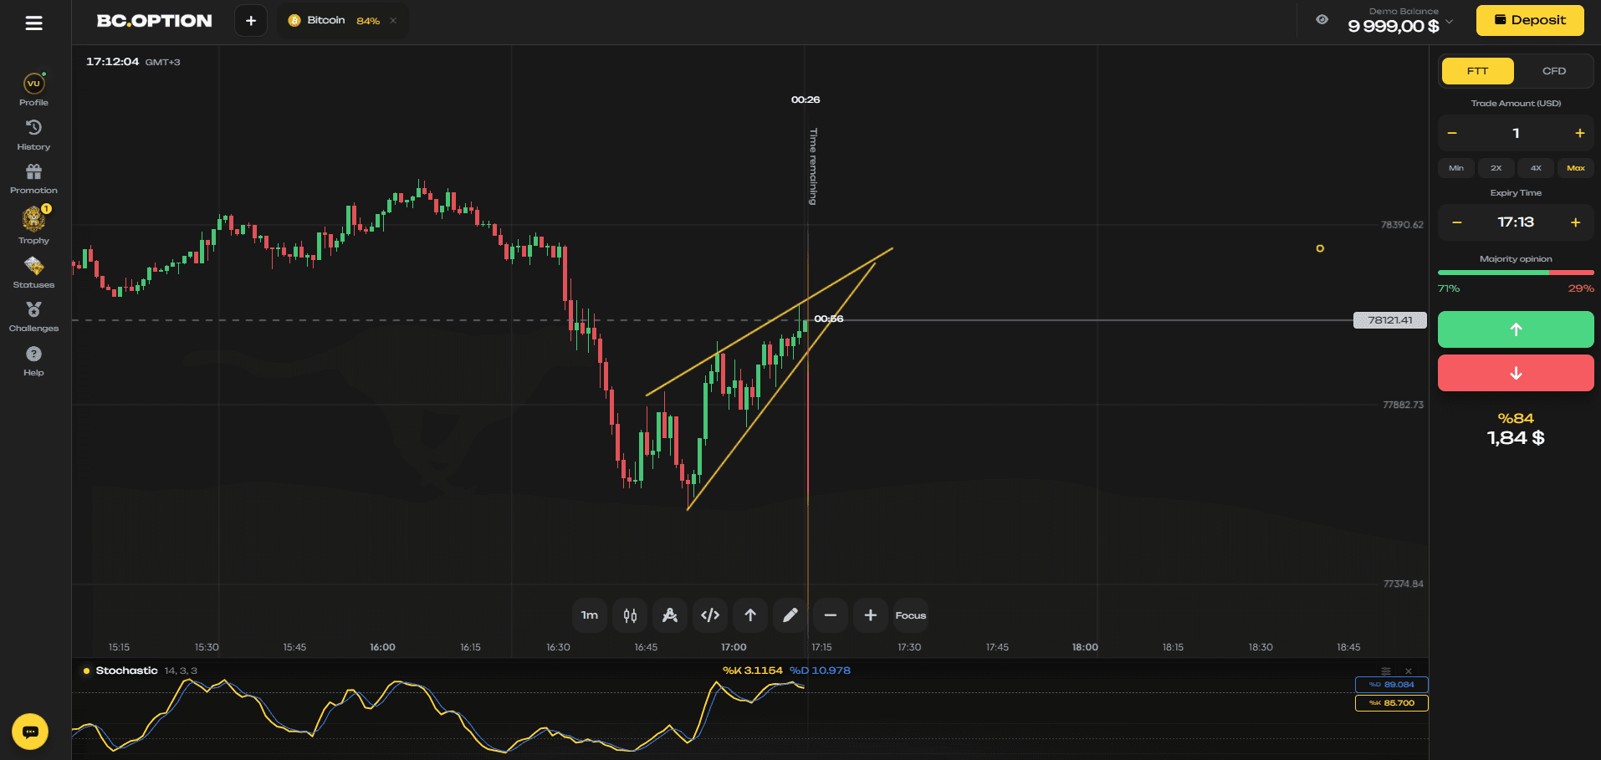Switch to the FTT trading mode
The width and height of the screenshot is (1601, 760).
tap(1477, 71)
